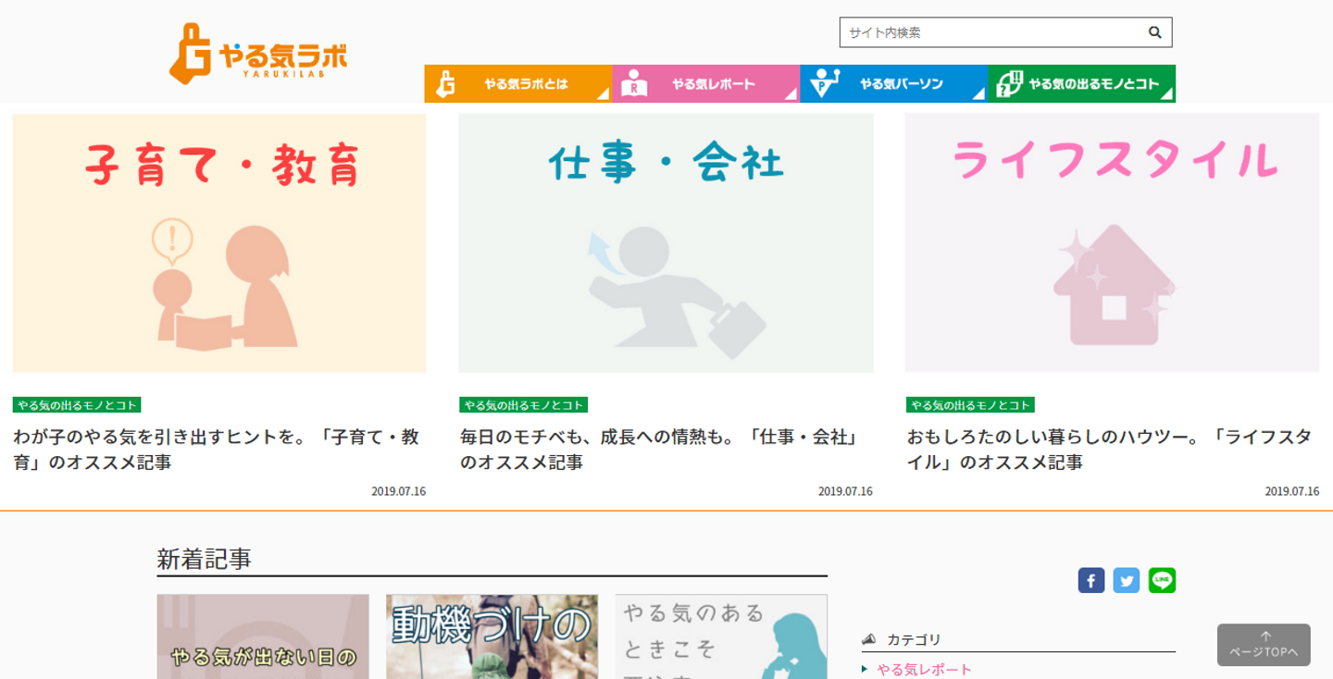Expand the やる気パーソン tab corner arrow
The width and height of the screenshot is (1333, 679).
pyautogui.click(x=979, y=94)
